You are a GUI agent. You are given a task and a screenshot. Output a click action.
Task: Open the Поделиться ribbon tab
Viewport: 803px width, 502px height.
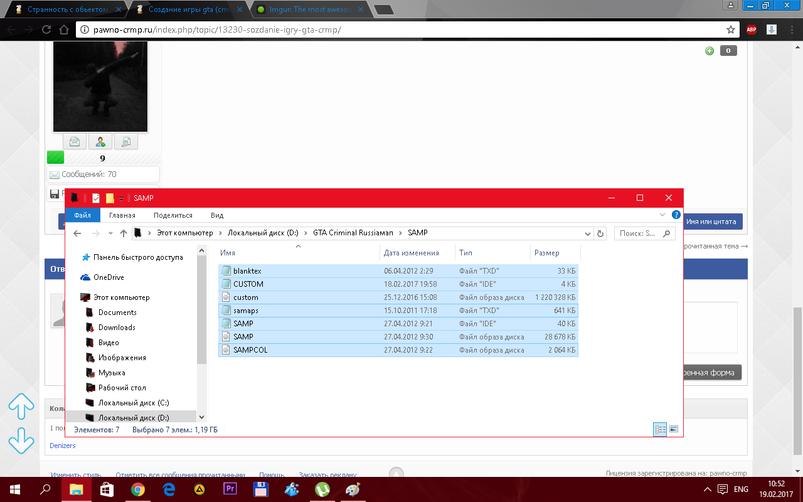click(173, 215)
